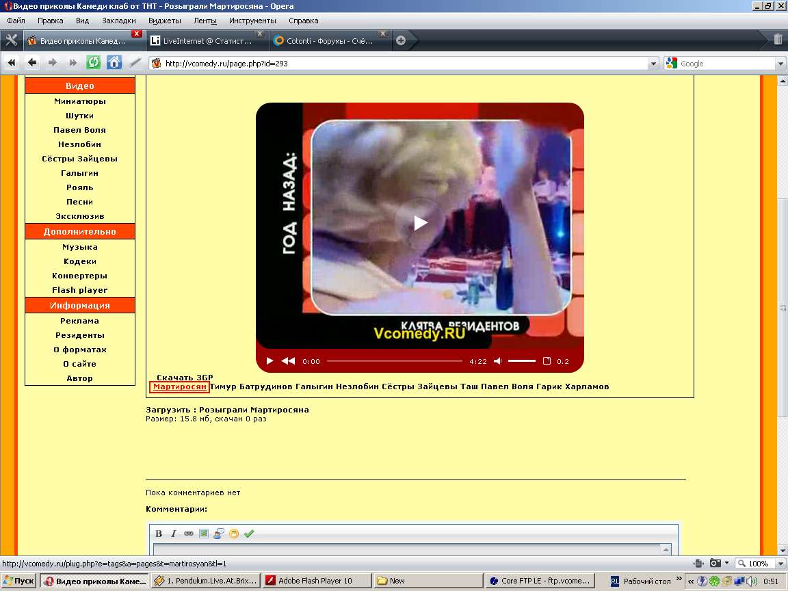Click the video seek progress bar
Image resolution: width=788 pixels, height=591 pixels.
click(x=394, y=361)
